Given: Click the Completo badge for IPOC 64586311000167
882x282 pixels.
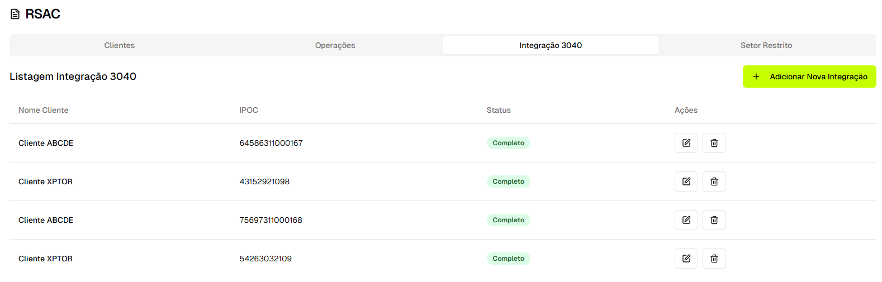Looking at the screenshot, I should 508,143.
